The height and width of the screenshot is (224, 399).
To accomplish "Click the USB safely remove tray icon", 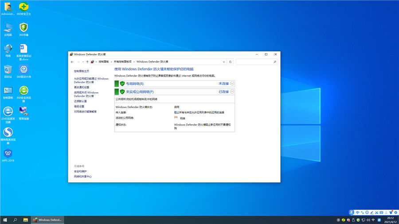I will pos(353,220).
